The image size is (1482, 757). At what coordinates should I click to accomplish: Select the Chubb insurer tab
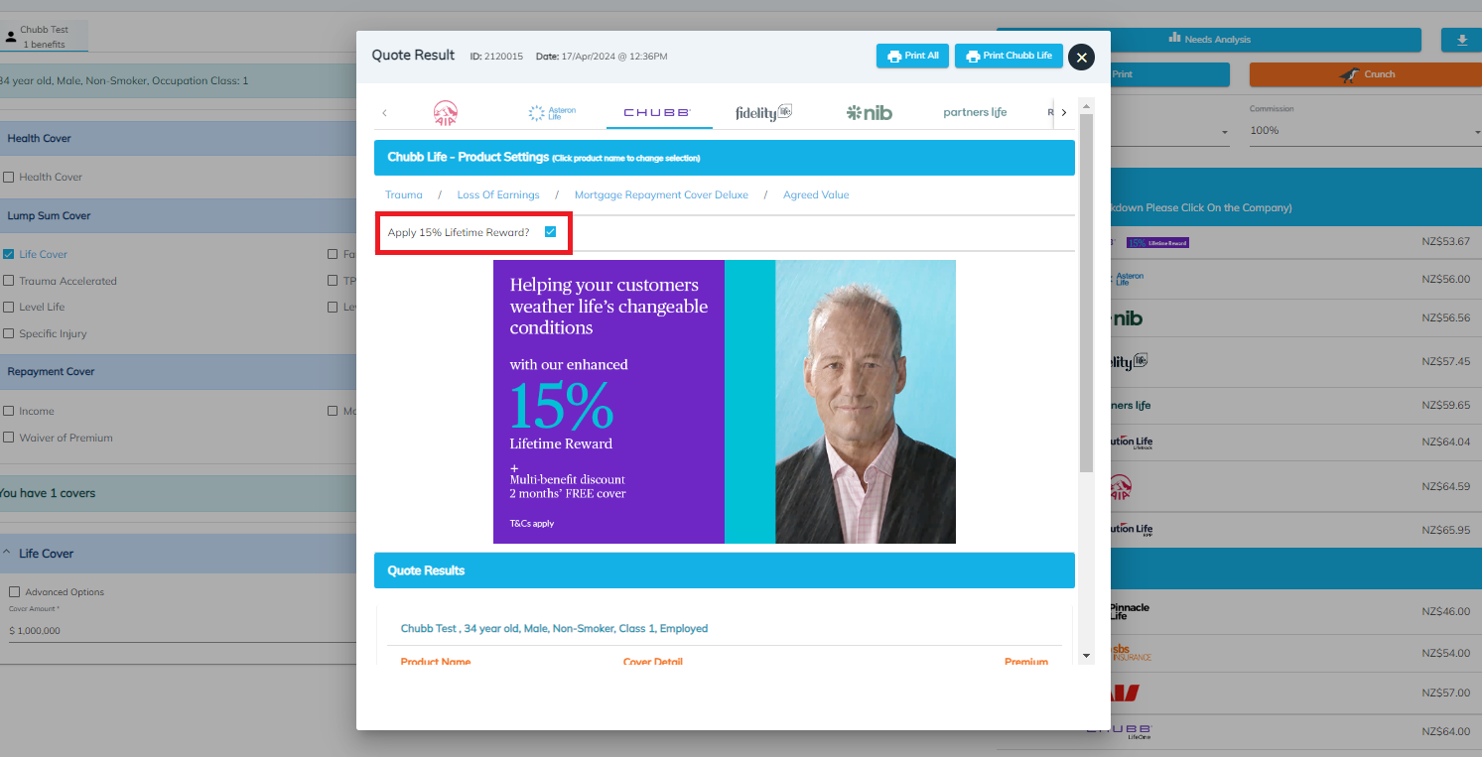coord(657,113)
